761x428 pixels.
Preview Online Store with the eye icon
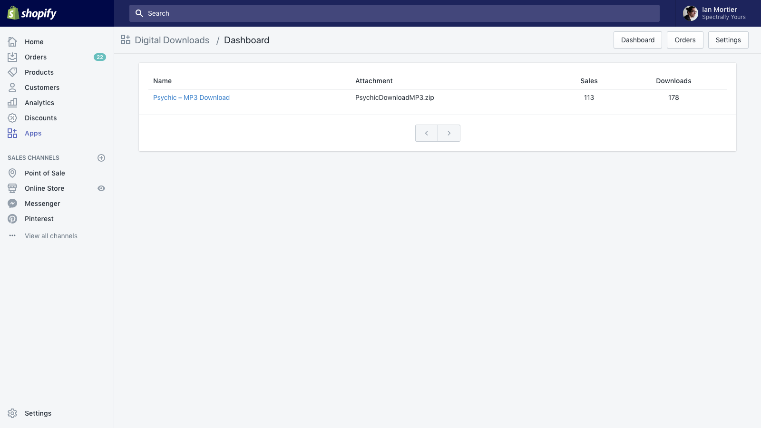click(101, 188)
